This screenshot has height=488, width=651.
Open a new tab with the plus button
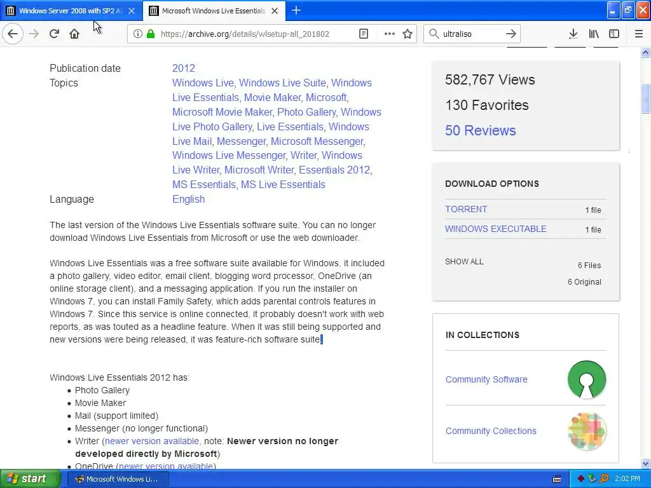[296, 10]
